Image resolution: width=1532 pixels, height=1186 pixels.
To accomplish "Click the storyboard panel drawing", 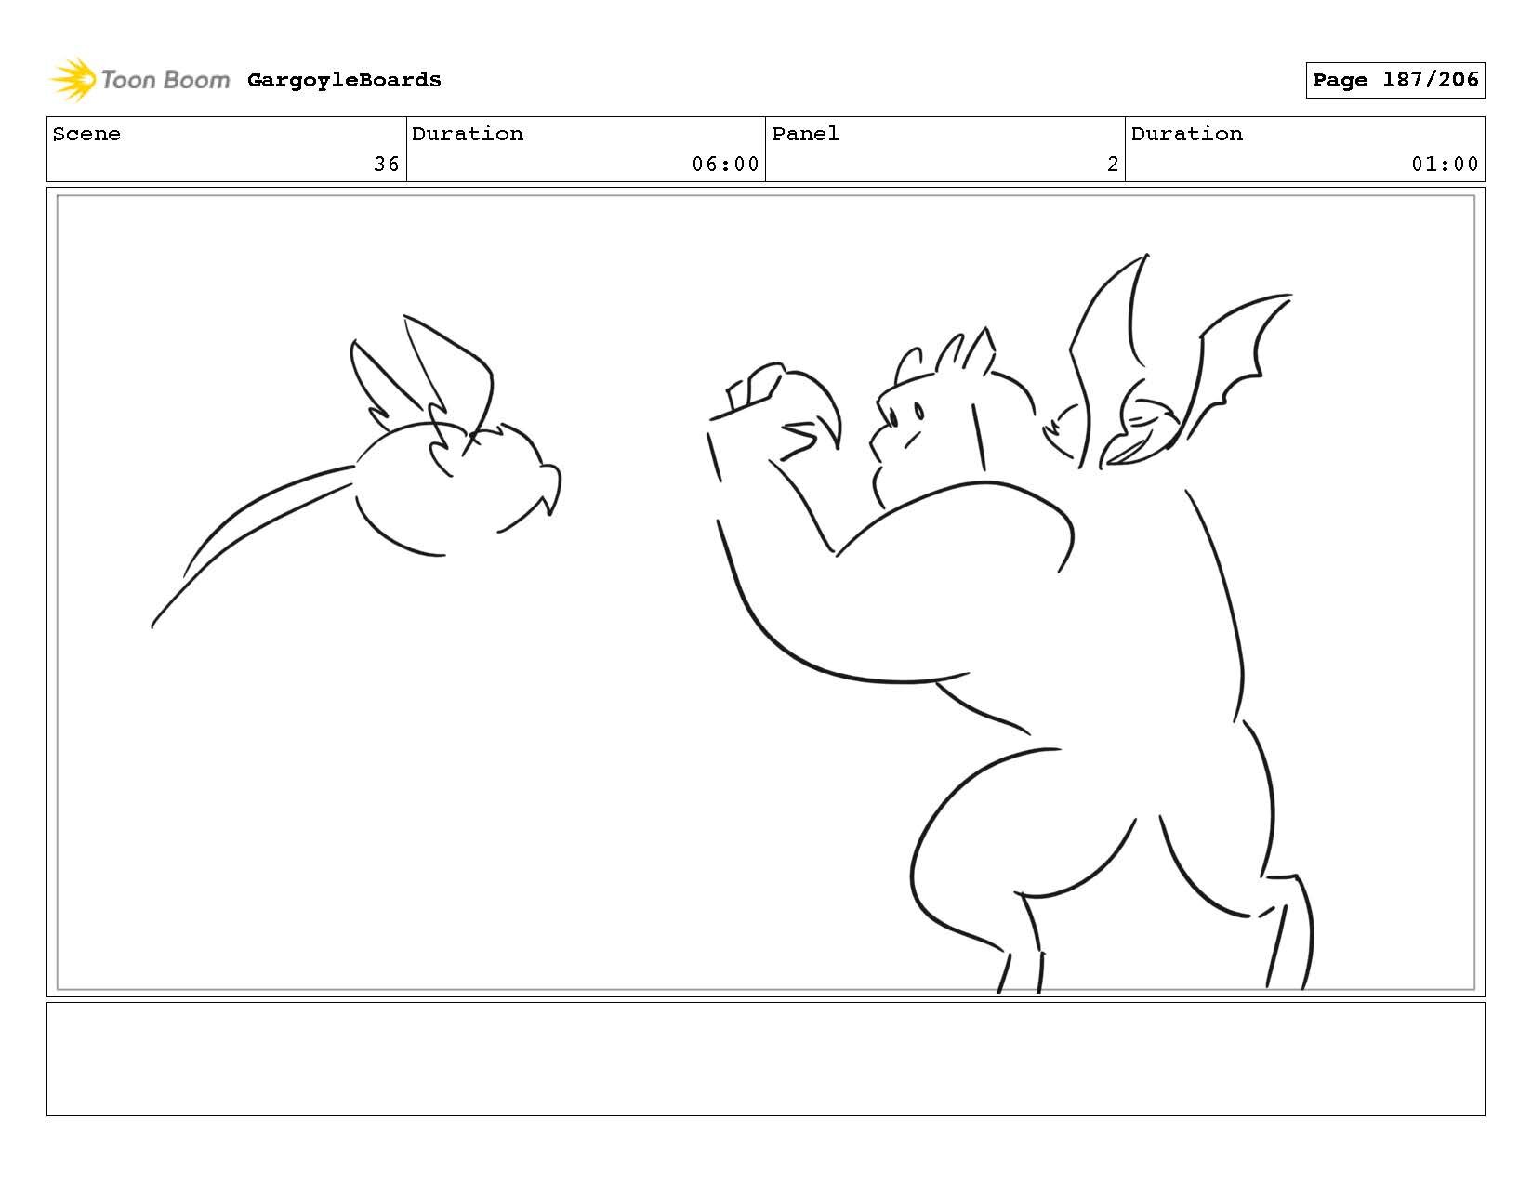I will pos(766,592).
